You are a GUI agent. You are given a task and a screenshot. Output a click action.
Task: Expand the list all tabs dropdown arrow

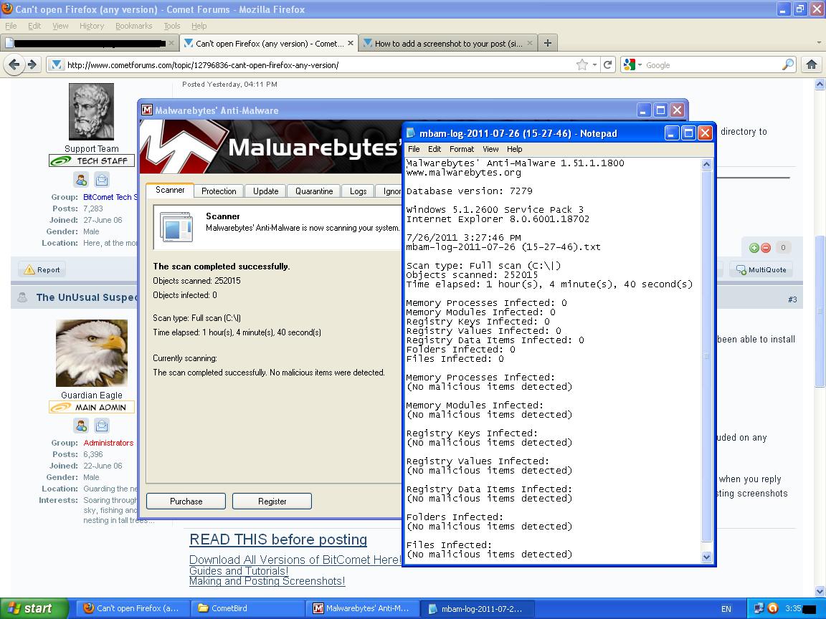819,43
